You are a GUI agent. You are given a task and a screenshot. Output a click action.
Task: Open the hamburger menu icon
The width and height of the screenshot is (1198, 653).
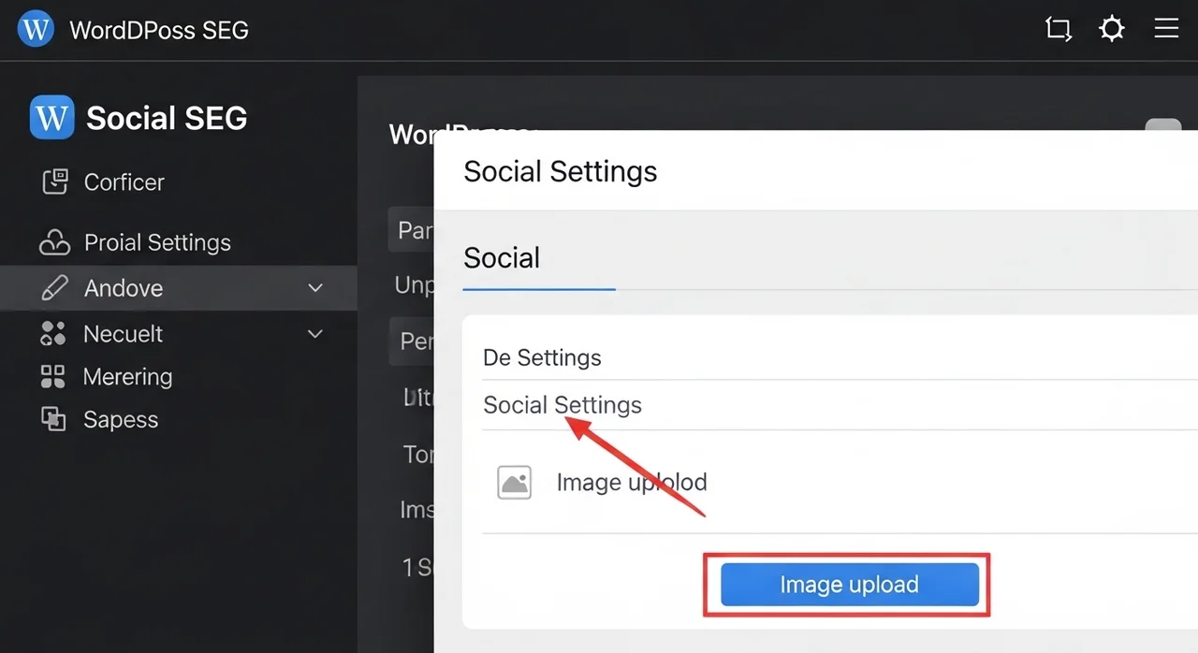1166,29
